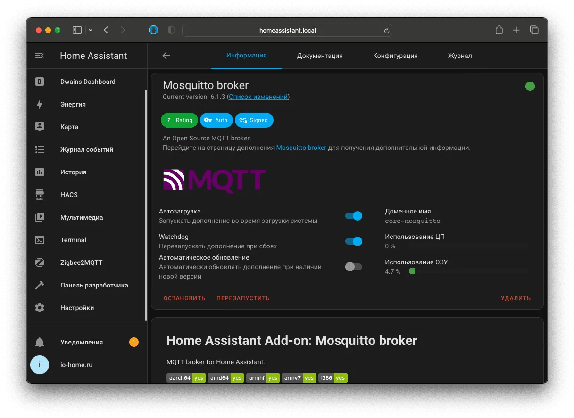Open Dwains Dashboard icon in sidebar
Viewport: 574px width, 418px height.
(x=40, y=82)
